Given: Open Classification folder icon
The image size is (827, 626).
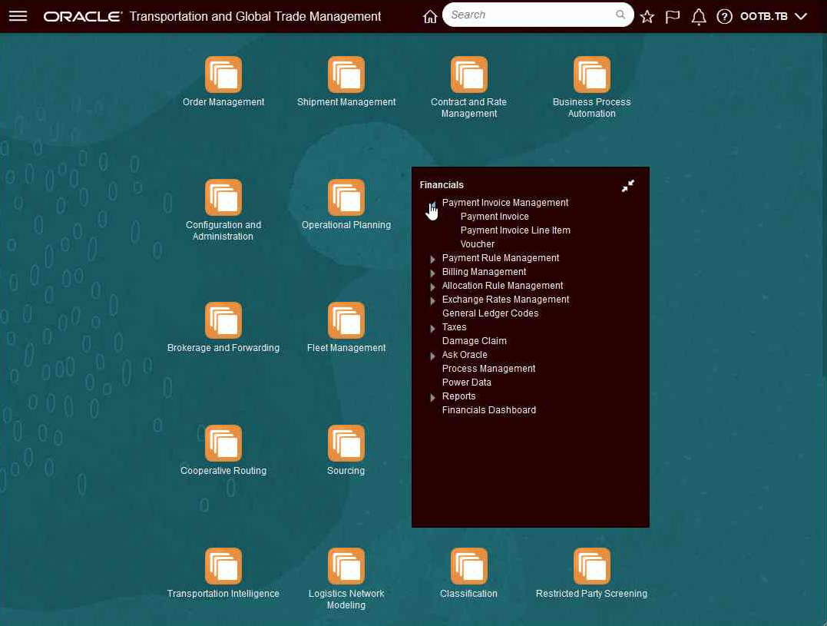Looking at the screenshot, I should click(469, 566).
